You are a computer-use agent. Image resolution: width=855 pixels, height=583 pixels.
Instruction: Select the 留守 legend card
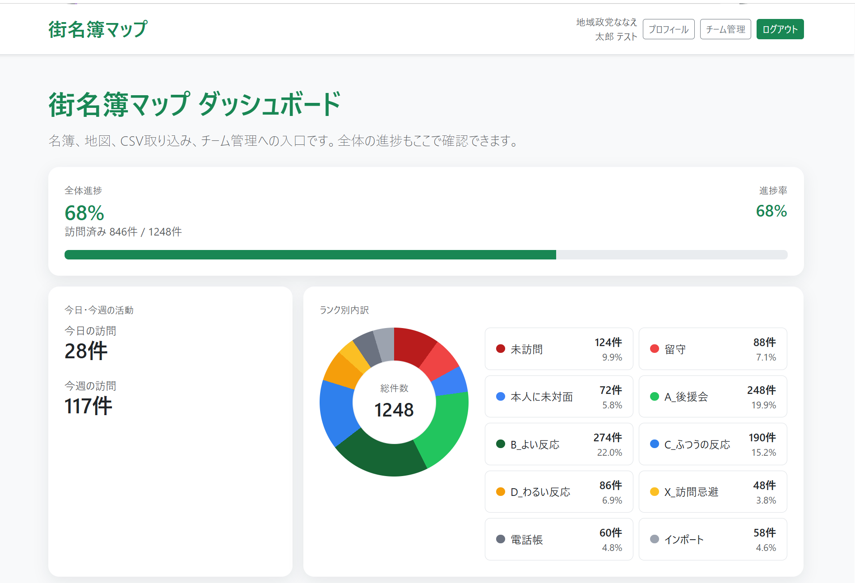(x=713, y=349)
